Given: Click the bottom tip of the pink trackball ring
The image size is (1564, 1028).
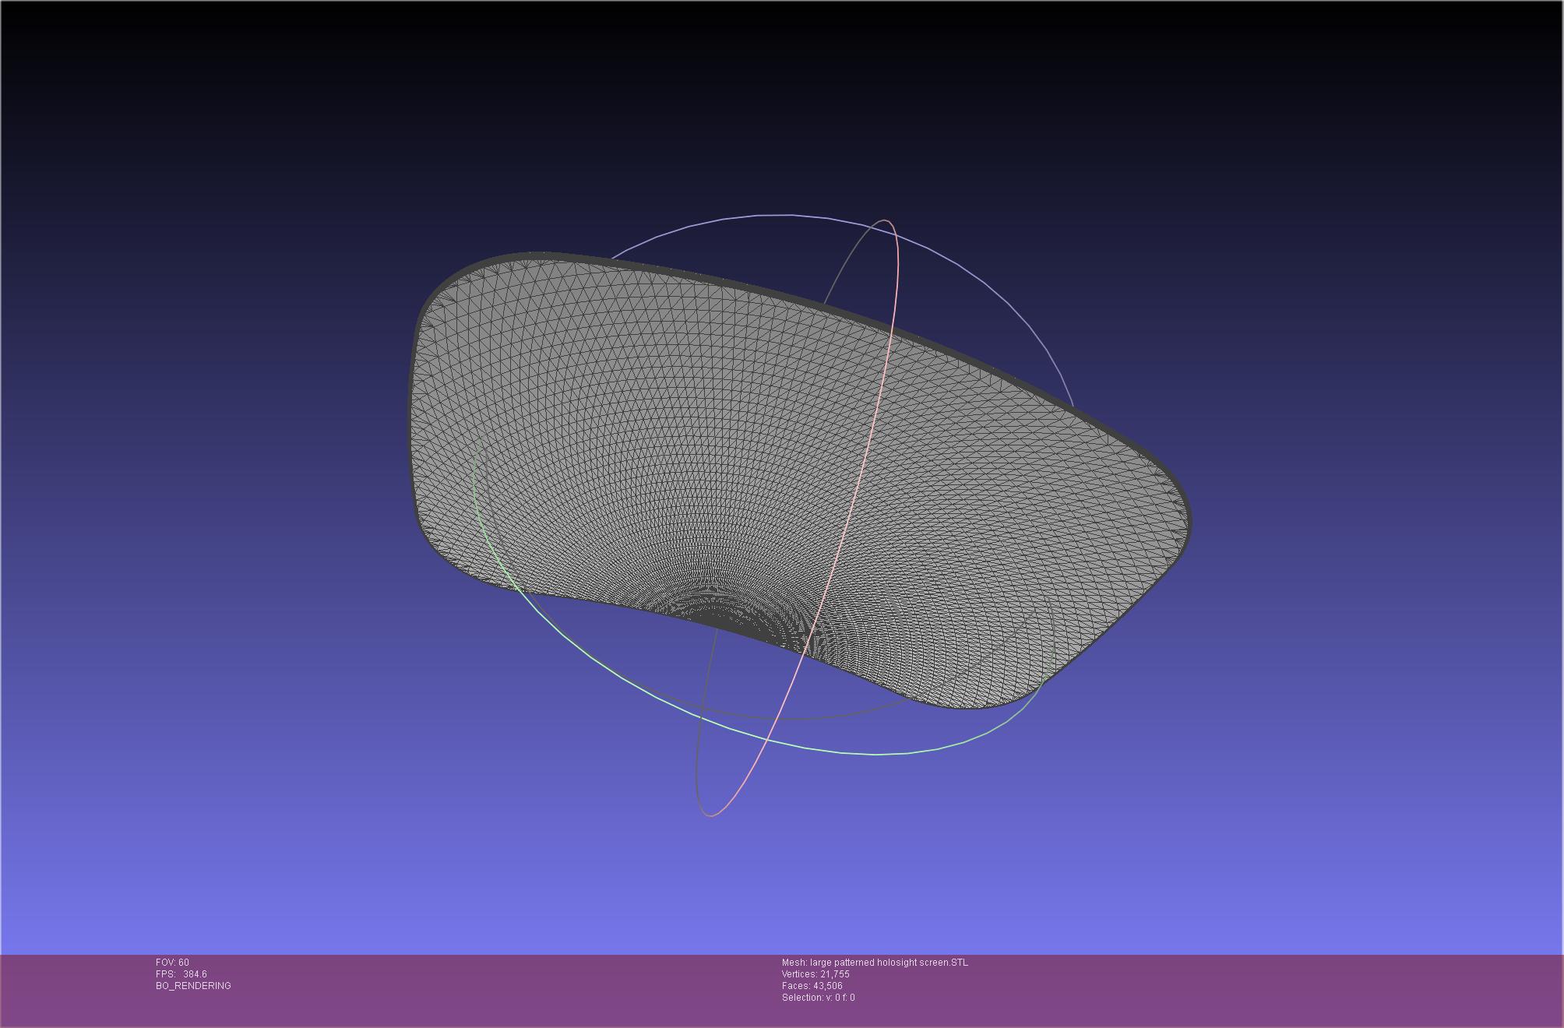Looking at the screenshot, I should click(x=710, y=815).
